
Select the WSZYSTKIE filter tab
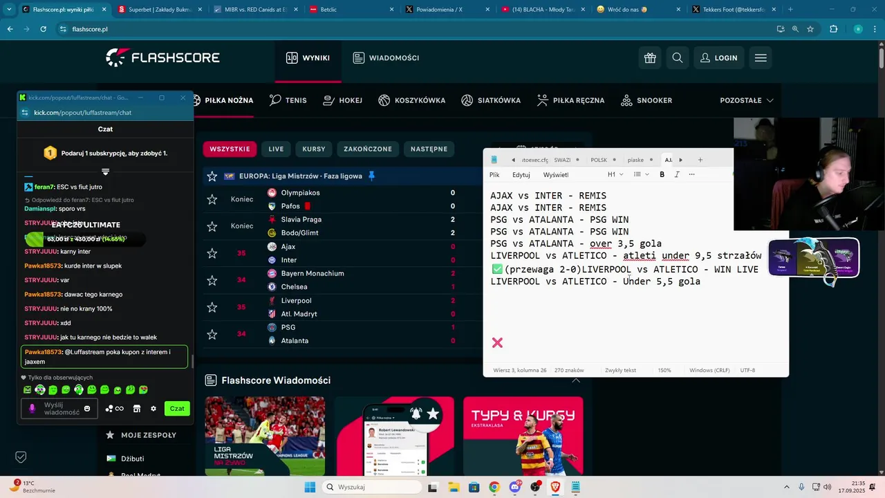tap(230, 149)
